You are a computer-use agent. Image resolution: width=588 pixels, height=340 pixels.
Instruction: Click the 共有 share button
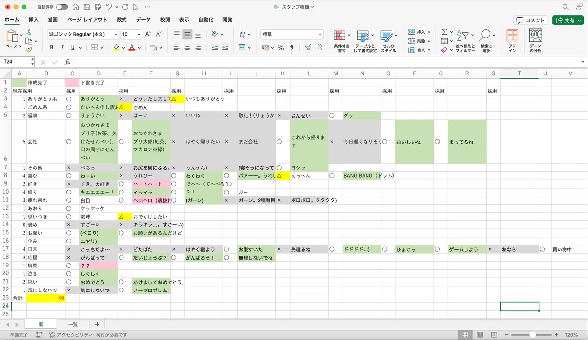[567, 20]
